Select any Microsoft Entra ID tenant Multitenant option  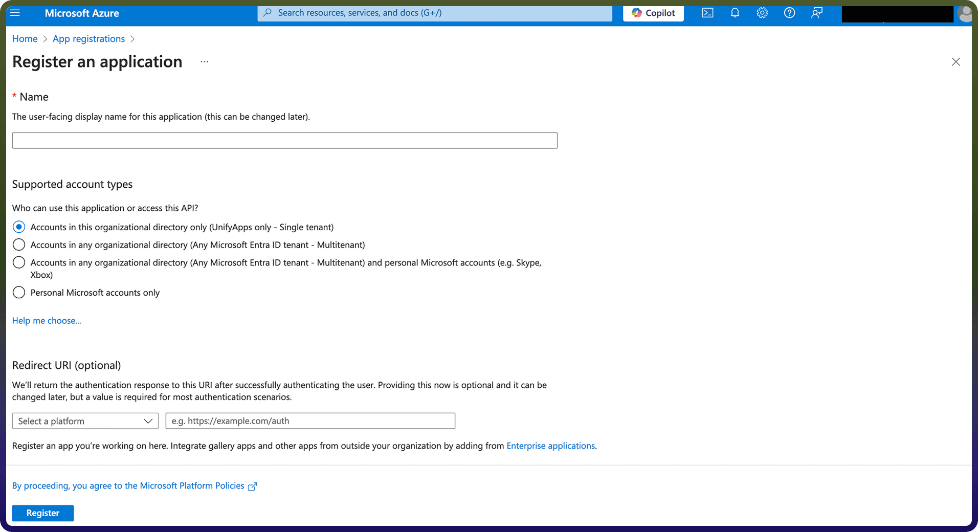click(19, 245)
